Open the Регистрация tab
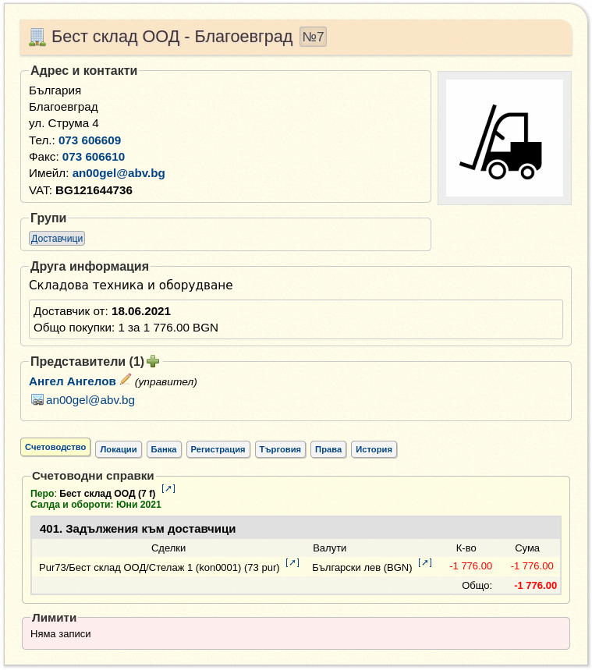 pos(218,449)
